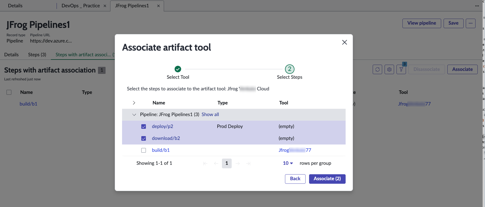Close the Associate artifact tool dialog
Image resolution: width=485 pixels, height=207 pixels.
344,42
